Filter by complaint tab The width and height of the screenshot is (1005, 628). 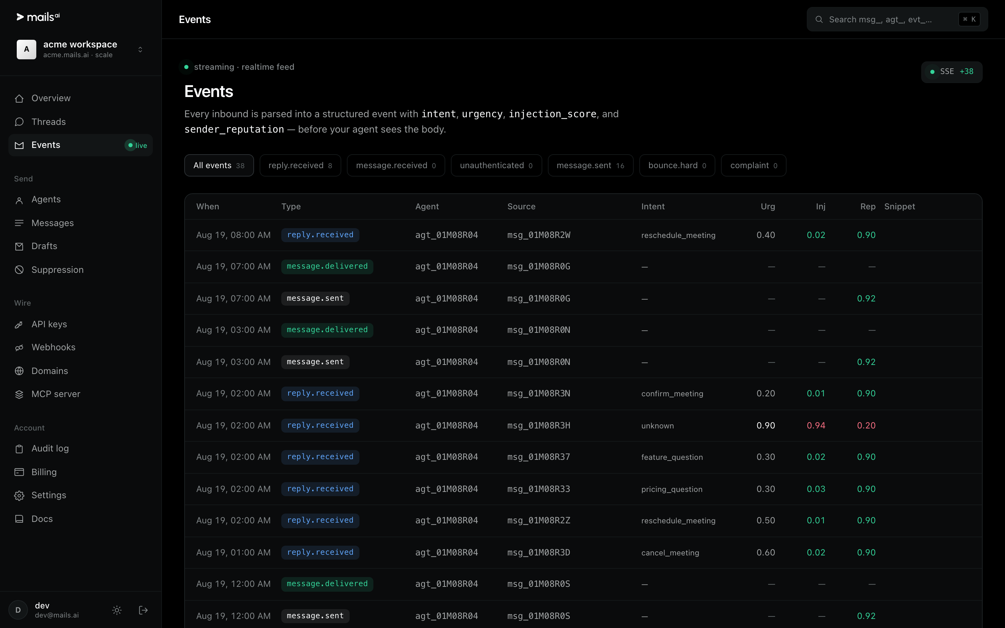(x=753, y=165)
